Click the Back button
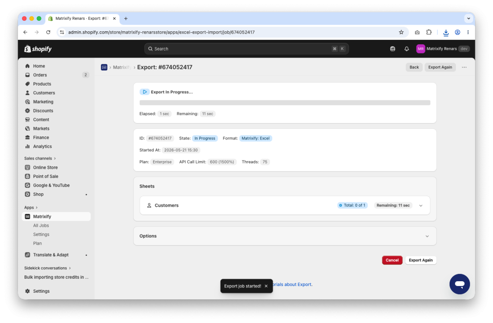The height and width of the screenshot is (323, 493). (414, 67)
